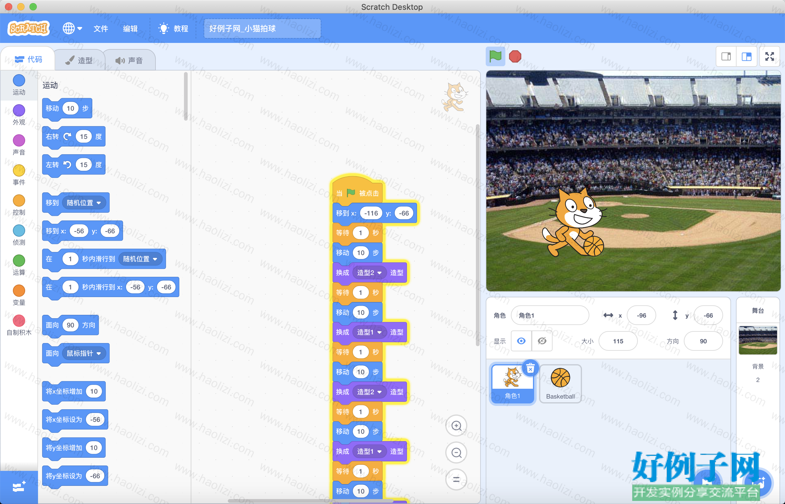Edit the sprite 方向 direction field

(x=703, y=341)
